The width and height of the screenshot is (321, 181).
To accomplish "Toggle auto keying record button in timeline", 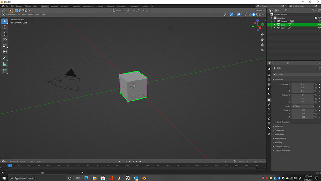I will pos(119,161).
